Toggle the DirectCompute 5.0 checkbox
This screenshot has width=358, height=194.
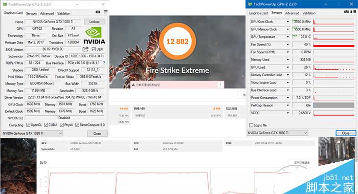77,125
